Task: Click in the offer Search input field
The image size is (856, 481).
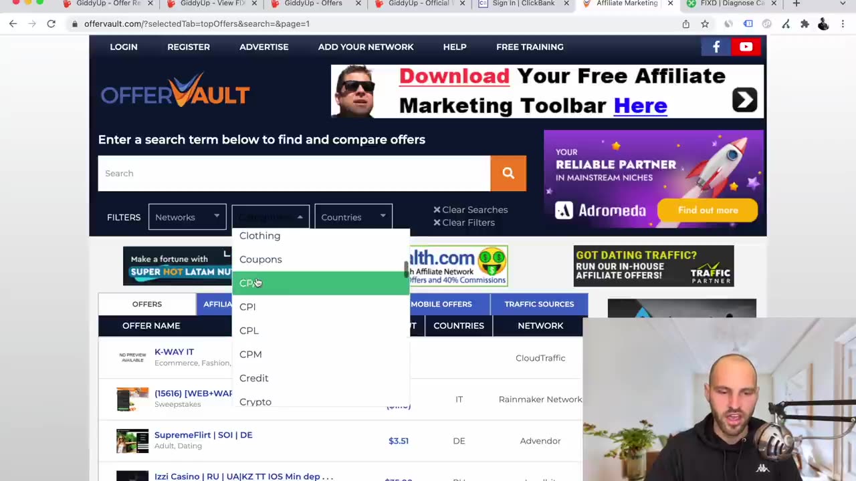Action: pyautogui.click(x=294, y=174)
